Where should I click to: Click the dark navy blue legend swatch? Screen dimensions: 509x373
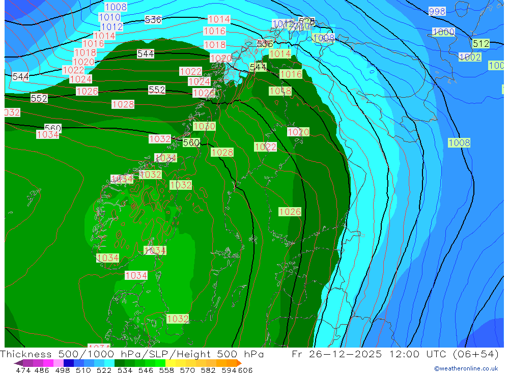(x=69, y=363)
